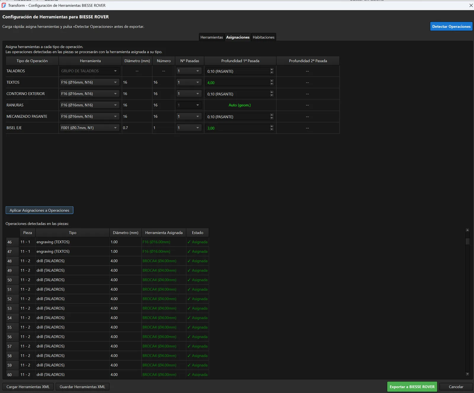Viewport: 474px width, 393px height.
Task: Click the operations list scrollbar thumb
Action: [x=467, y=241]
